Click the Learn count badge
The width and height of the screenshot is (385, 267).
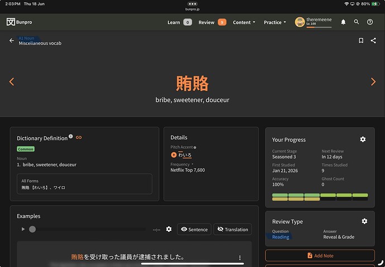[x=187, y=22]
